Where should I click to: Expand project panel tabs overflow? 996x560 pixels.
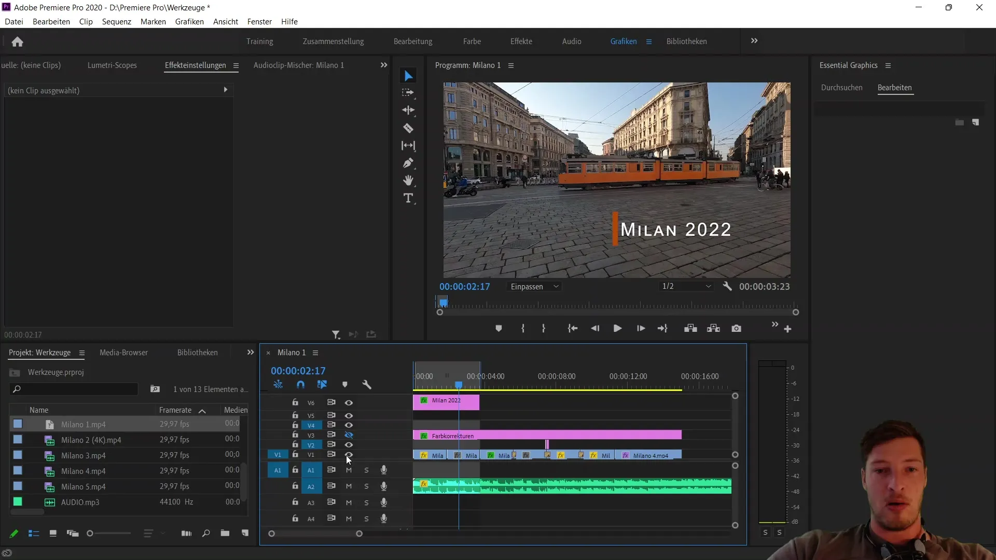tap(251, 353)
